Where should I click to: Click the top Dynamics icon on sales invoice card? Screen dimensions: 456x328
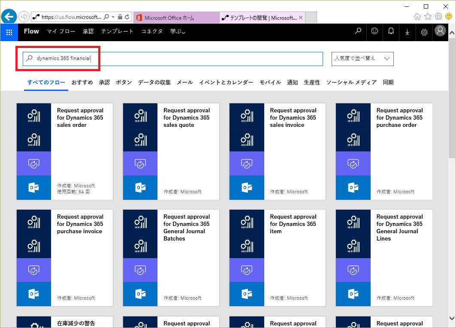tap(247, 115)
